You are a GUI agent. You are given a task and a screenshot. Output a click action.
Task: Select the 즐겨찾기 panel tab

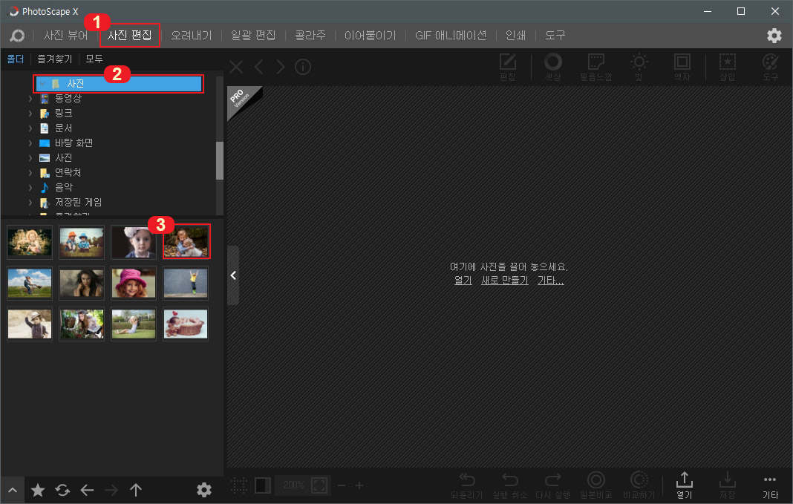(55, 59)
